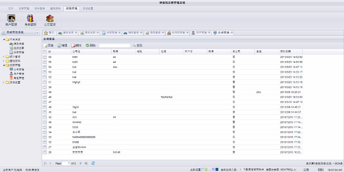Pick the teal skin color swatch in the status bar

click(217, 169)
